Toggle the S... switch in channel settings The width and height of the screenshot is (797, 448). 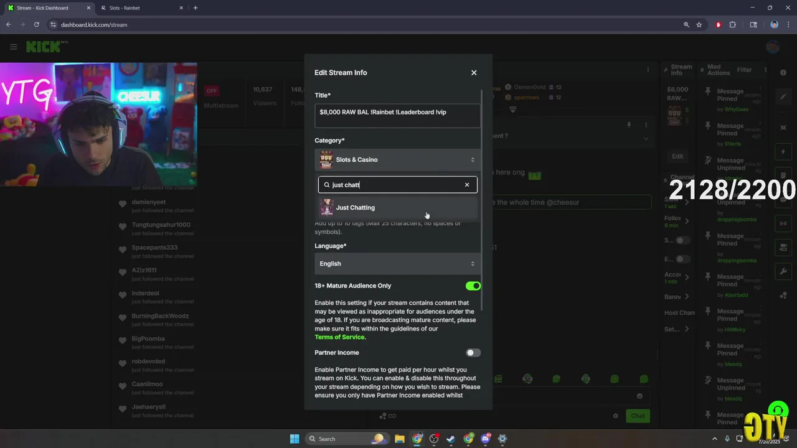pos(683,240)
